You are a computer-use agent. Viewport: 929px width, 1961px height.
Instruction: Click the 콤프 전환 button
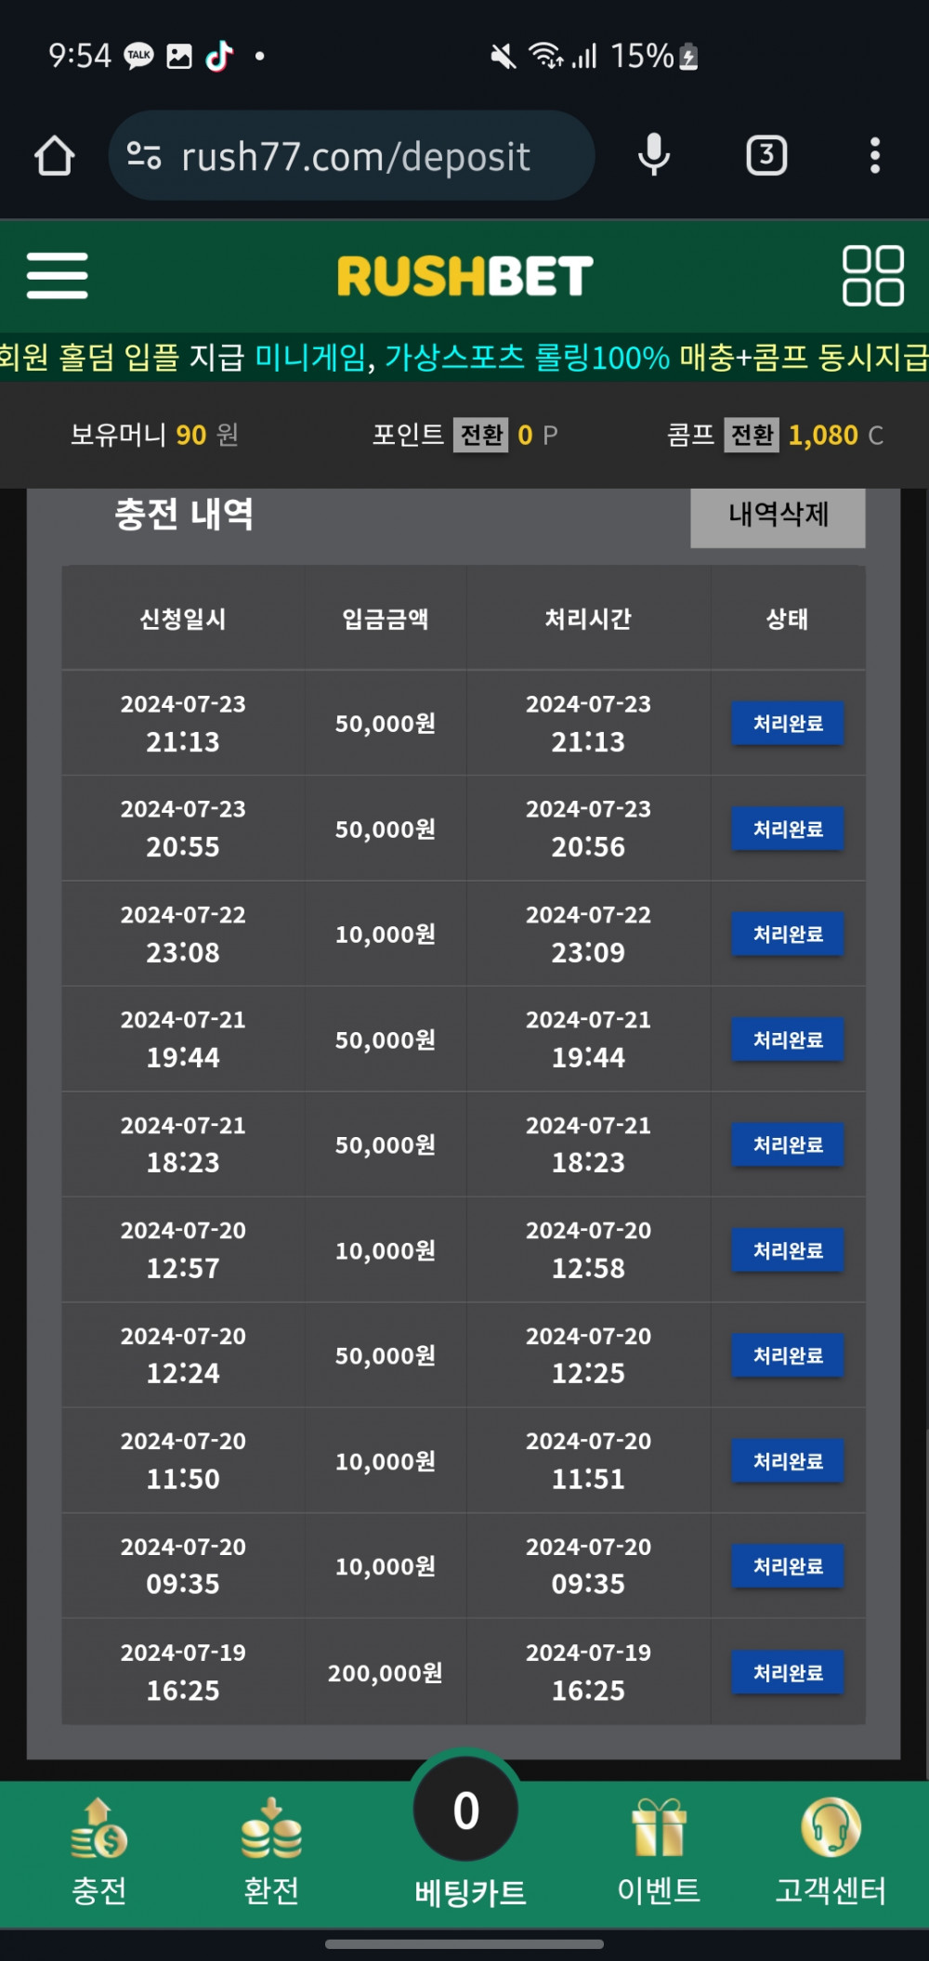752,435
